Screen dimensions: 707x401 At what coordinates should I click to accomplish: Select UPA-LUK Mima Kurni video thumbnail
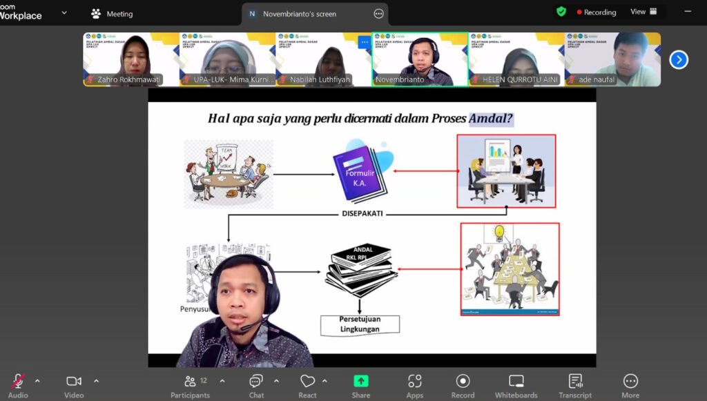coord(227,59)
